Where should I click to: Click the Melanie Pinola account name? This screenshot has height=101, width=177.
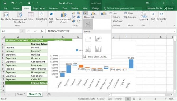155,8
